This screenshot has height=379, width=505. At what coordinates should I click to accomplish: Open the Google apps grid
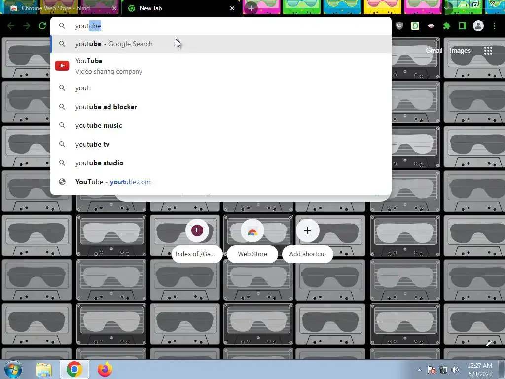(488, 51)
